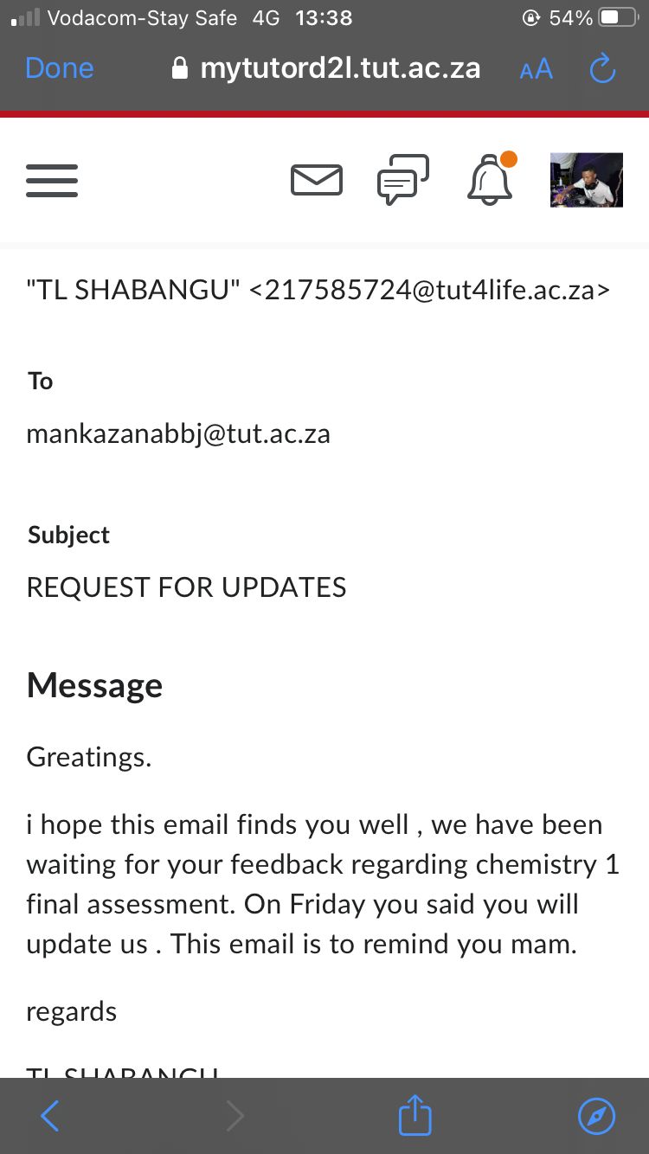Tap the reload page icon

[602, 69]
